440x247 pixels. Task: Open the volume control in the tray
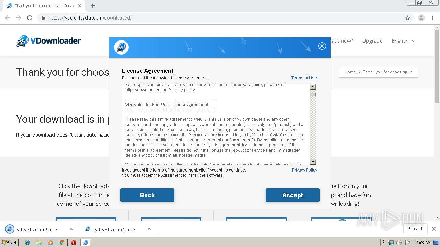[x=399, y=243]
